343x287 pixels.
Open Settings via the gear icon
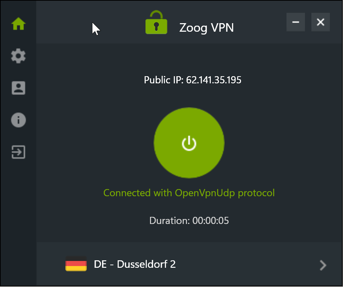18,56
